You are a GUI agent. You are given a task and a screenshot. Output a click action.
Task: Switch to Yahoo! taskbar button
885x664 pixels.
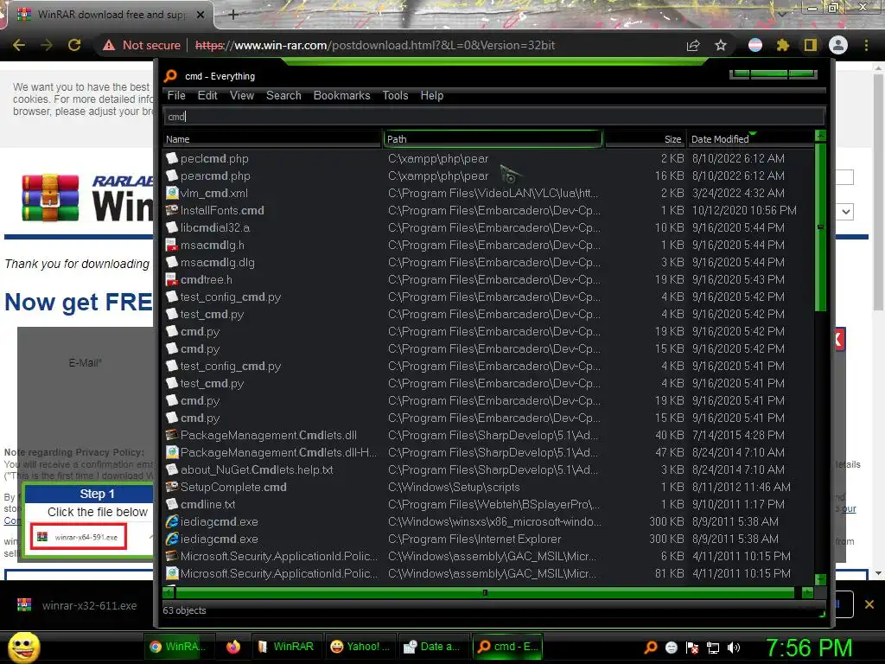(x=359, y=647)
